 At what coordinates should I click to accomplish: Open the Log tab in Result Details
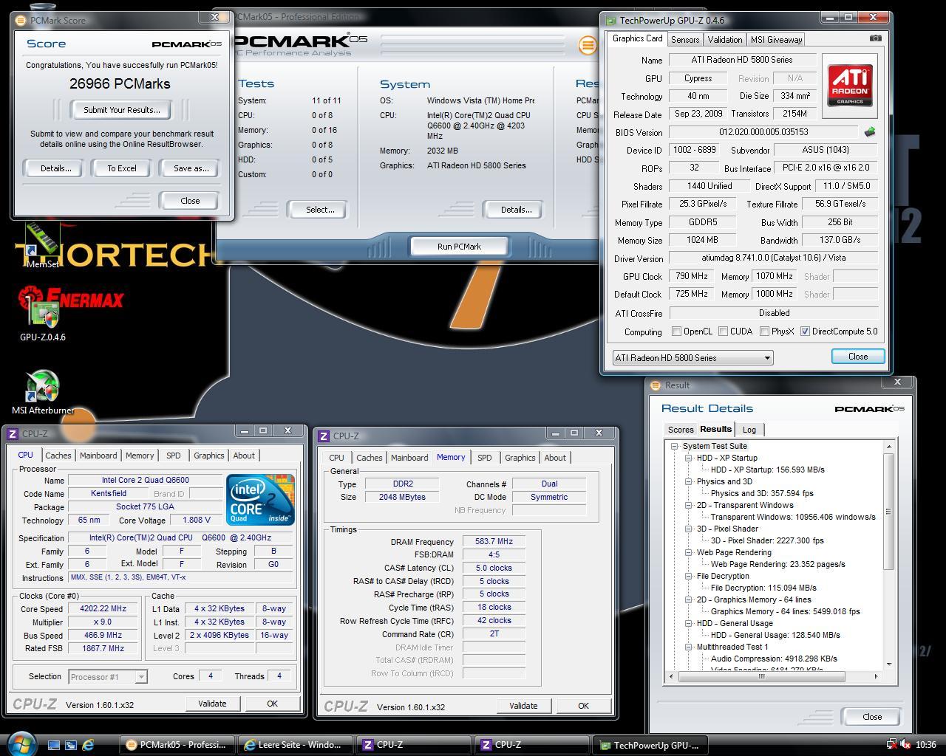pyautogui.click(x=749, y=430)
